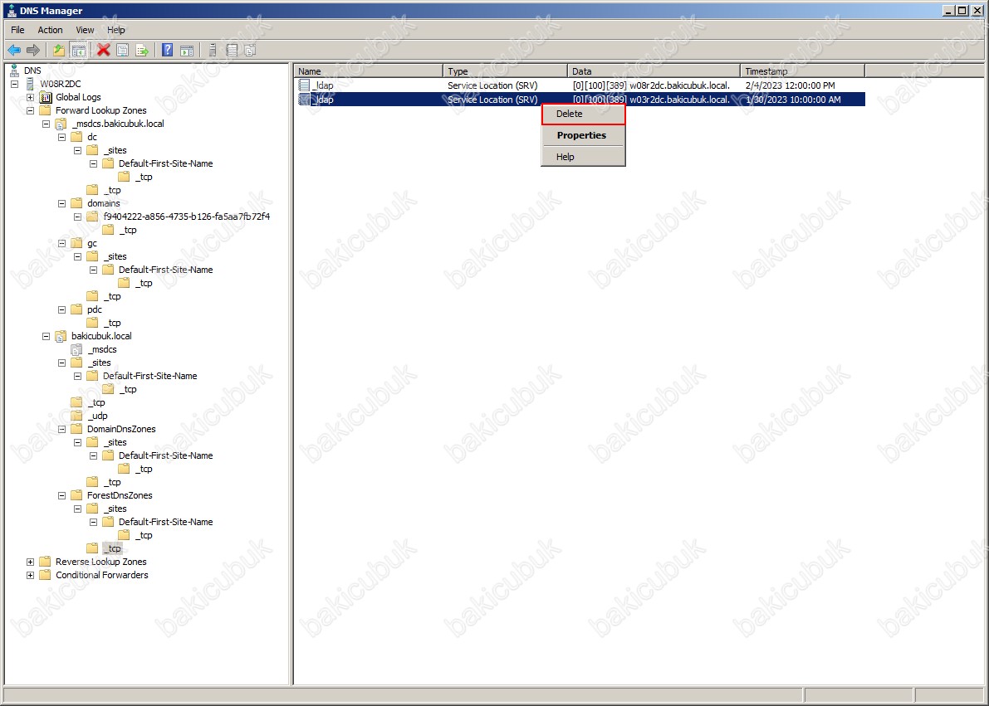Select the pdc folder in tree
This screenshot has width=989, height=706.
95,309
